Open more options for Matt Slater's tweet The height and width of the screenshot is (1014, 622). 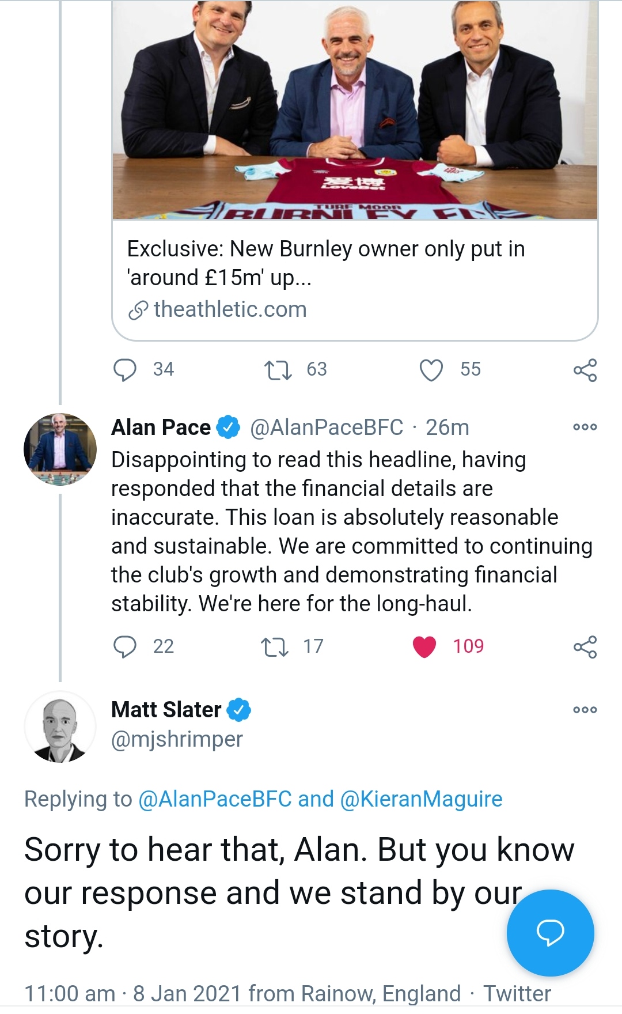pyautogui.click(x=585, y=709)
